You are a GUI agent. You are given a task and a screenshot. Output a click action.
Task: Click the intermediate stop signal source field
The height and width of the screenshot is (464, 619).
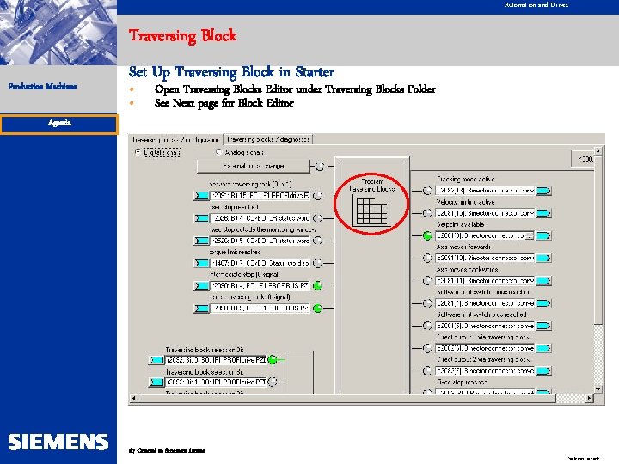pyautogui.click(x=260, y=285)
